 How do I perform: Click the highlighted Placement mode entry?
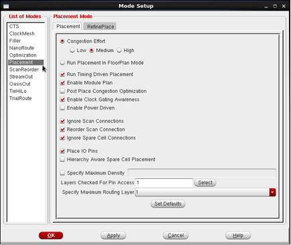point(26,62)
